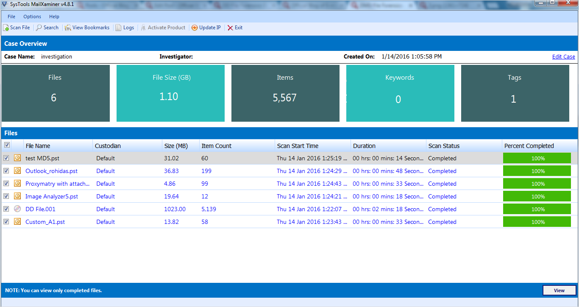Click the 100% progress bar for DD File.001

tap(537, 209)
